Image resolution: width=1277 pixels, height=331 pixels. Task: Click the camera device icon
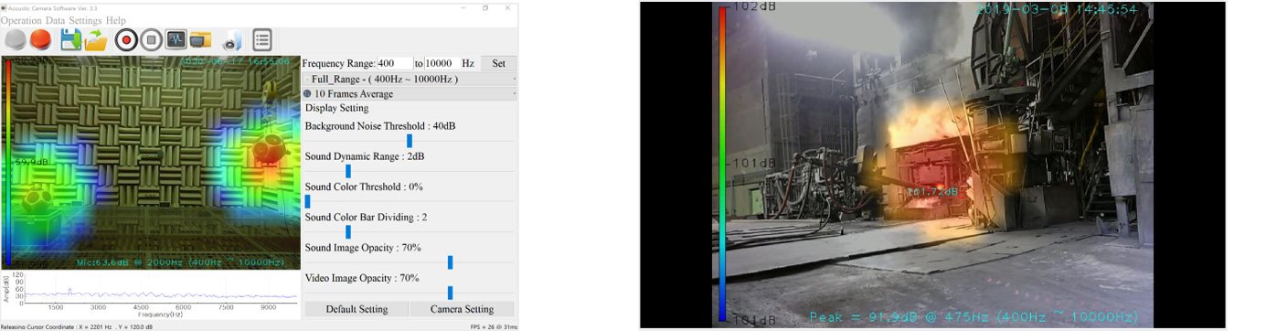[231, 40]
